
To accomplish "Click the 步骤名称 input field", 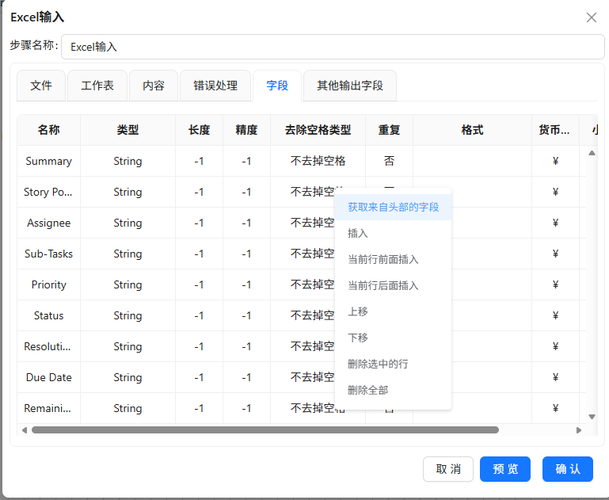I will 333,47.
